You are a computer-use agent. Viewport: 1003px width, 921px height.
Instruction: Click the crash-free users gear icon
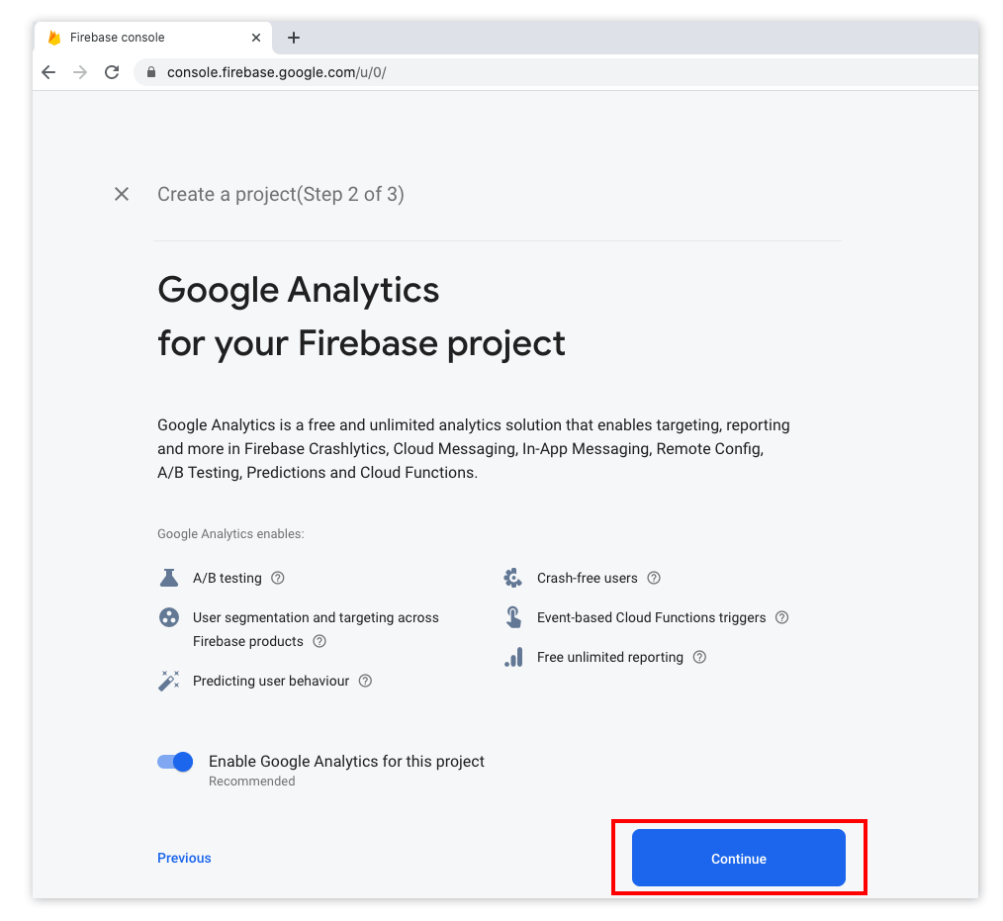pos(513,578)
